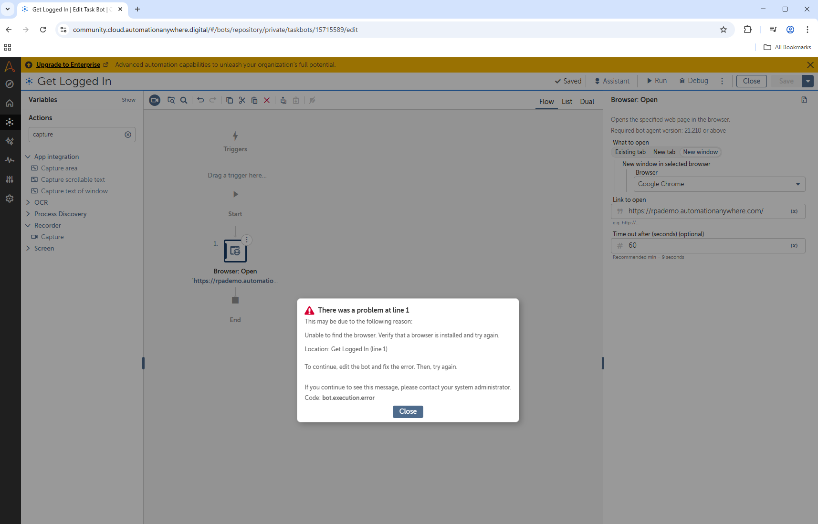Switch to List view tab
Viewport: 818px width, 524px height.
coord(567,102)
